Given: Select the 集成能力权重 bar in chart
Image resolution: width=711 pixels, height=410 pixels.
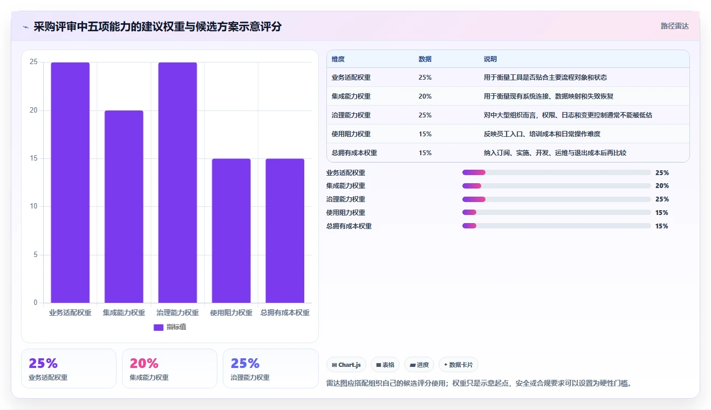Looking at the screenshot, I should [x=124, y=206].
